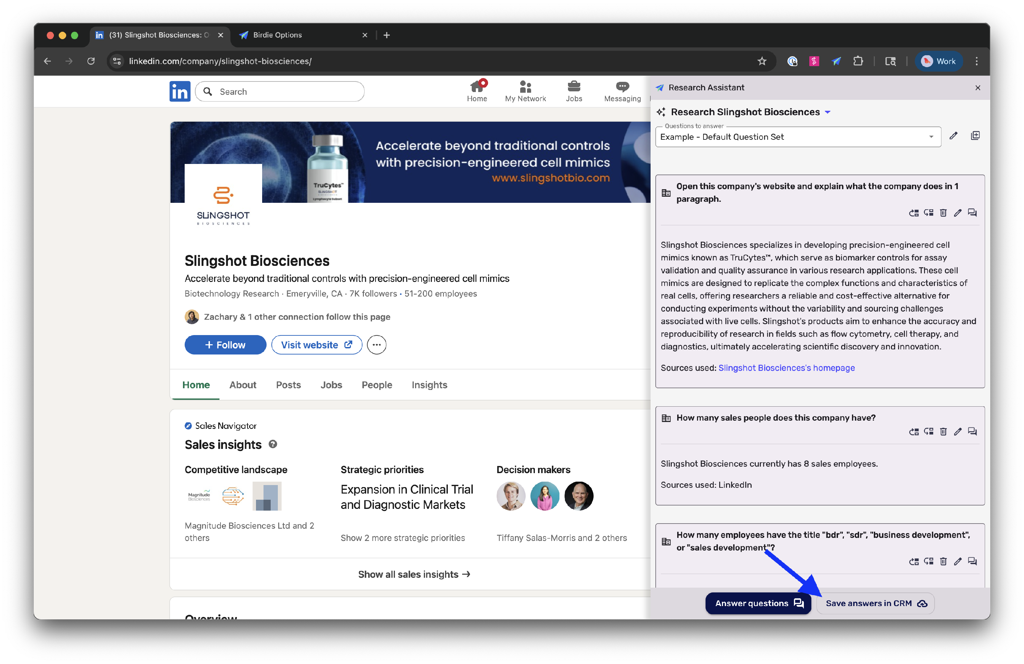Open the side panel search icon
Image resolution: width=1024 pixels, height=664 pixels.
[x=890, y=61]
